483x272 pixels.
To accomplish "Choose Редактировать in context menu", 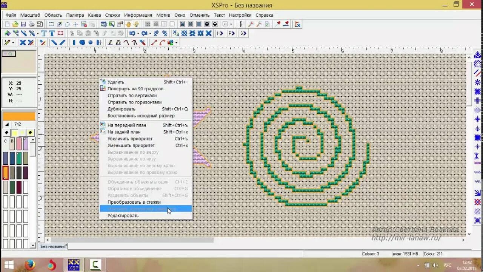I will pyautogui.click(x=146, y=216).
